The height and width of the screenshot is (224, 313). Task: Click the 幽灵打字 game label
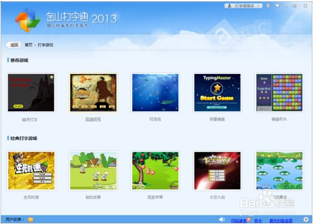(x=29, y=119)
